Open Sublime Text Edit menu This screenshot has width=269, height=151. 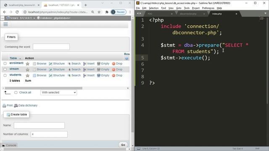point(144,8)
